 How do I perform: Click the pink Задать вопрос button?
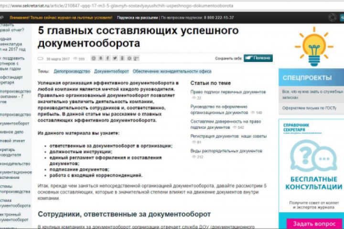click(314, 224)
